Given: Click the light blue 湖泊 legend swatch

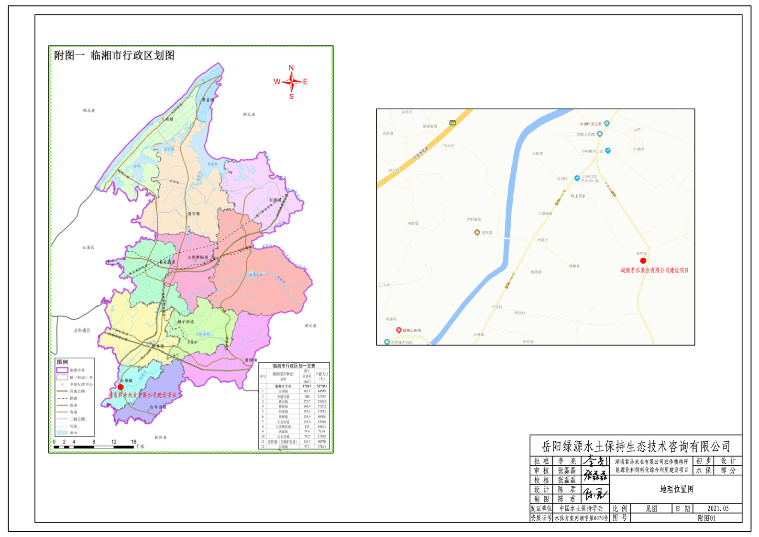Looking at the screenshot, I should 62,433.
